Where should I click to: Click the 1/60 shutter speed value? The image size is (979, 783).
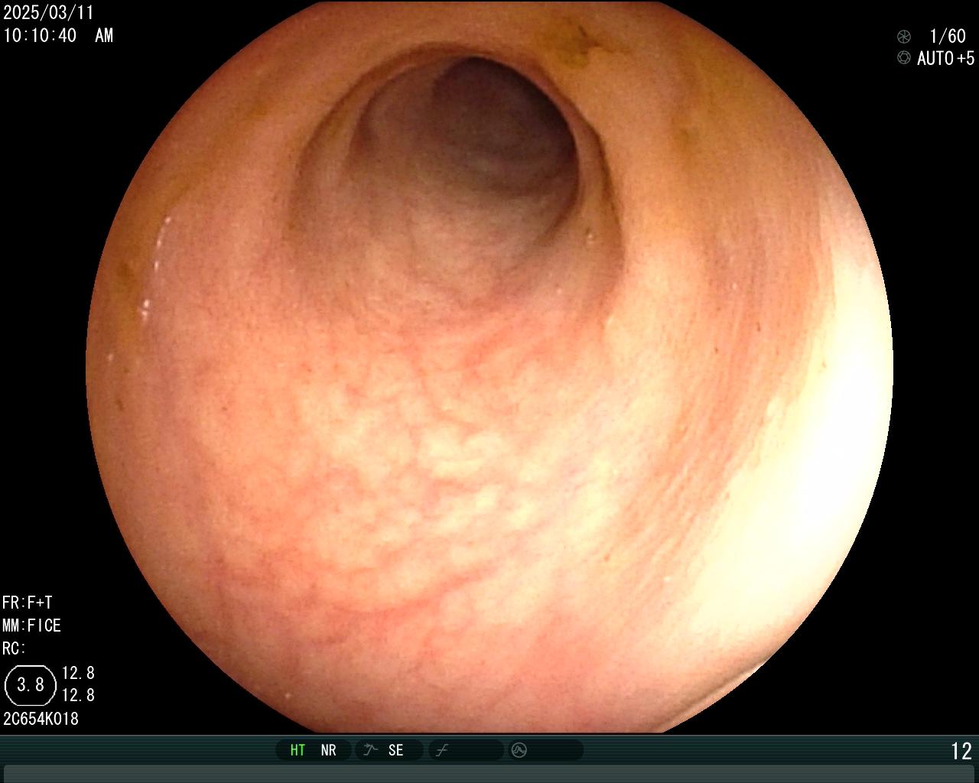tap(948, 36)
